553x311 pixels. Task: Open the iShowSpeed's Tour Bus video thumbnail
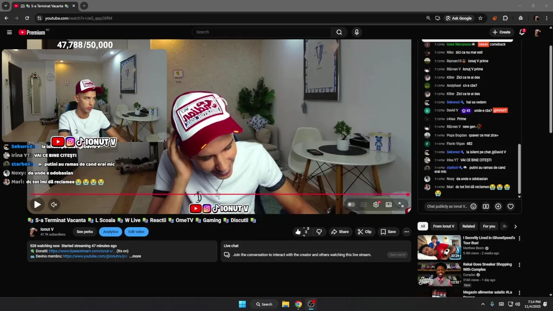click(439, 248)
